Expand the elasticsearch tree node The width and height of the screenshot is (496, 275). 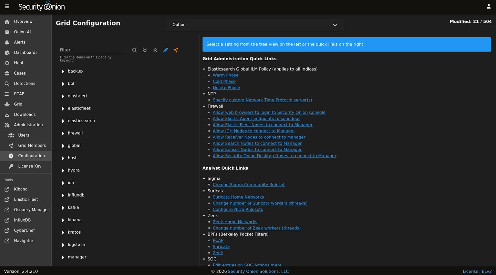[63, 121]
